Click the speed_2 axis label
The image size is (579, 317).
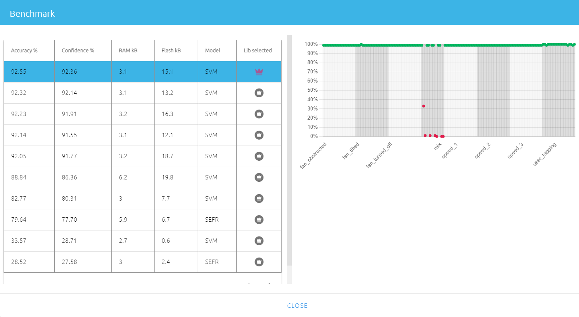[x=482, y=151]
